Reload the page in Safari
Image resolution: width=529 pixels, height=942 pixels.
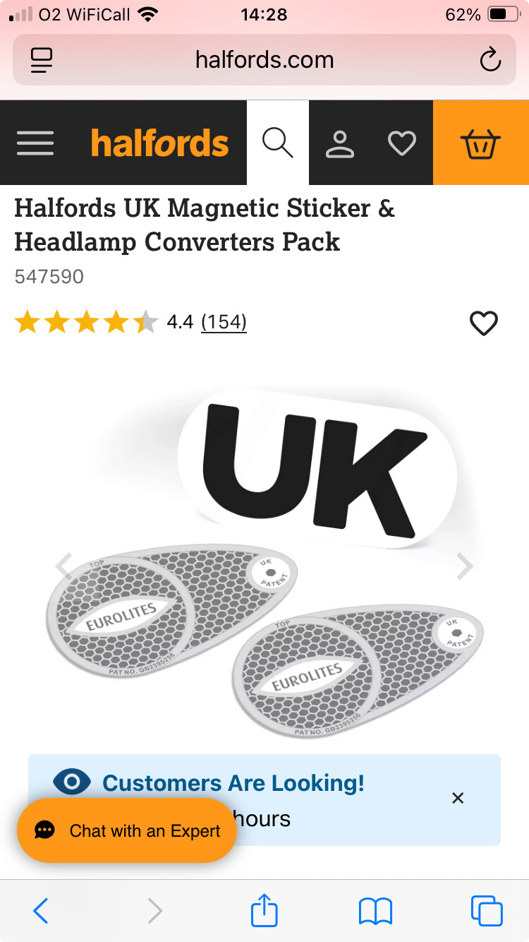click(x=490, y=60)
